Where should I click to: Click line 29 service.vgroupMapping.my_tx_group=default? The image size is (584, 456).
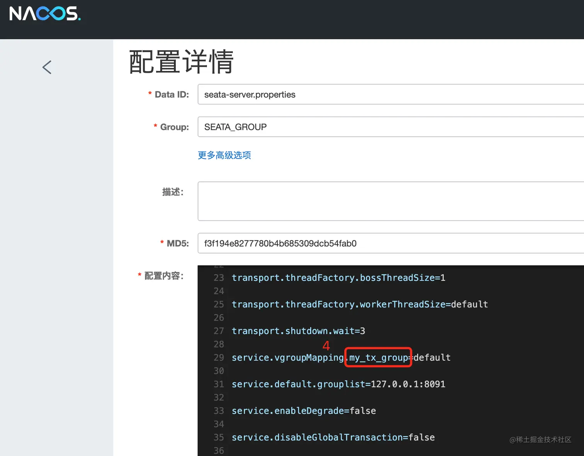pyautogui.click(x=341, y=358)
